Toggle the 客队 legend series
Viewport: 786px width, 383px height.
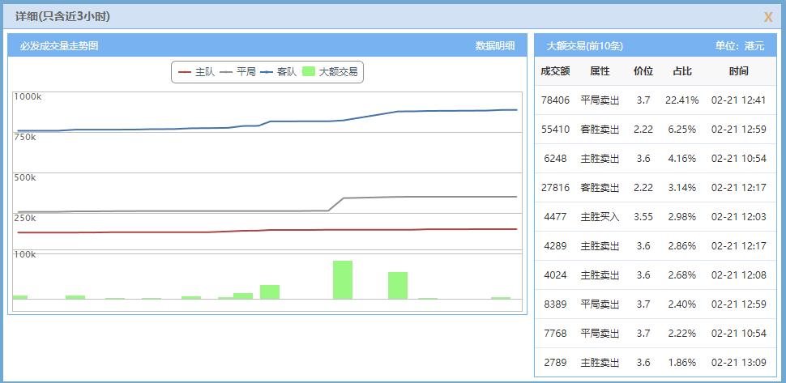pos(279,72)
